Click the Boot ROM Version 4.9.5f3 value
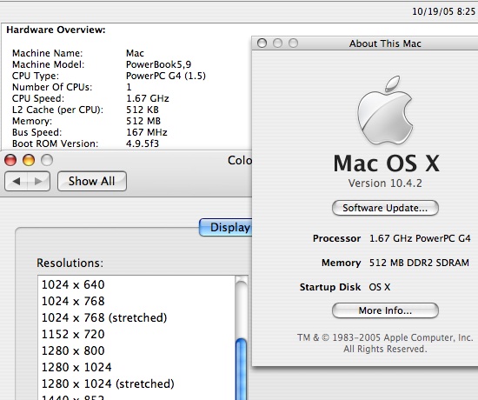Viewport: 478px width, 400px height. pyautogui.click(x=143, y=143)
